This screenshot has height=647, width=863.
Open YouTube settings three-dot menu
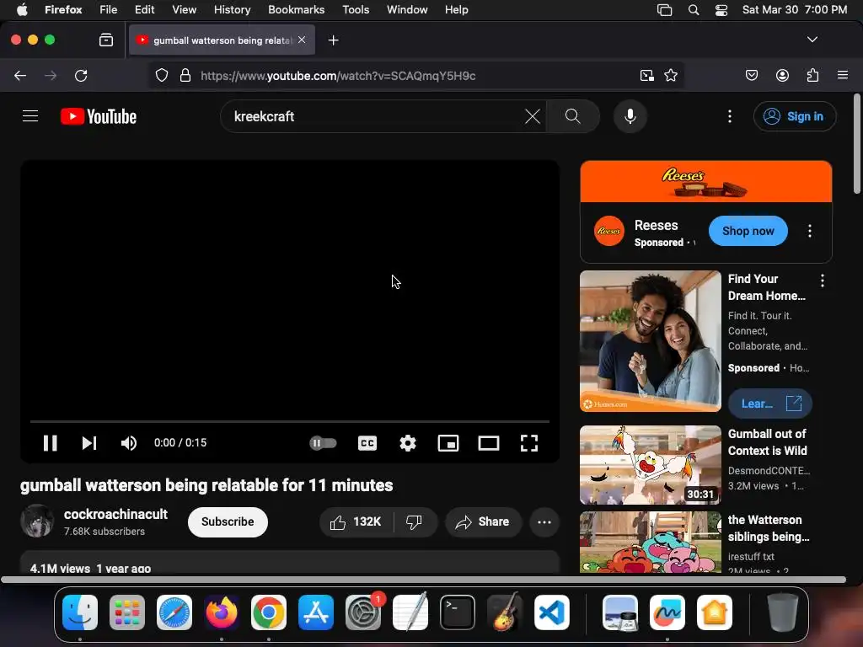coord(730,116)
